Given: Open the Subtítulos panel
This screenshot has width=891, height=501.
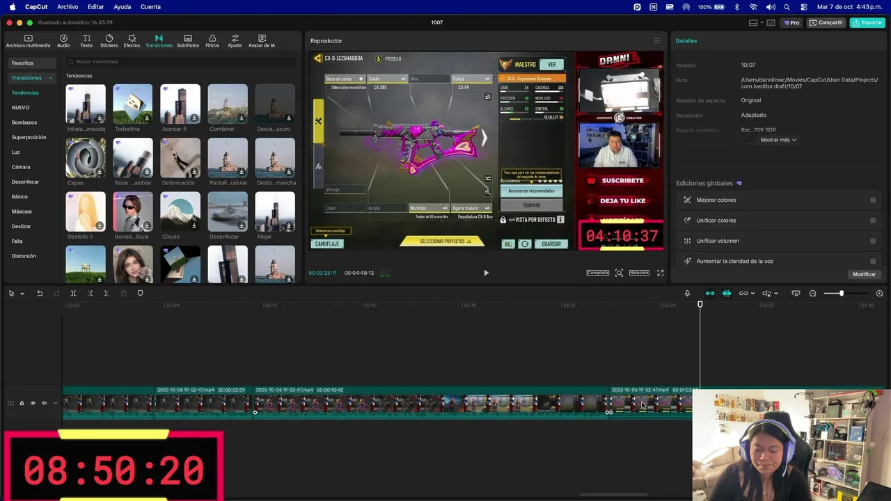Looking at the screenshot, I should coord(188,41).
